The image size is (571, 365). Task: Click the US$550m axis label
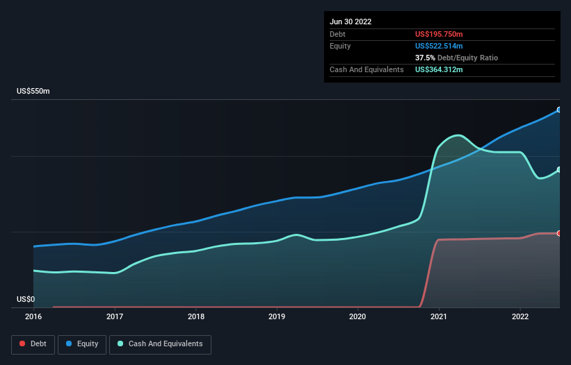click(33, 91)
